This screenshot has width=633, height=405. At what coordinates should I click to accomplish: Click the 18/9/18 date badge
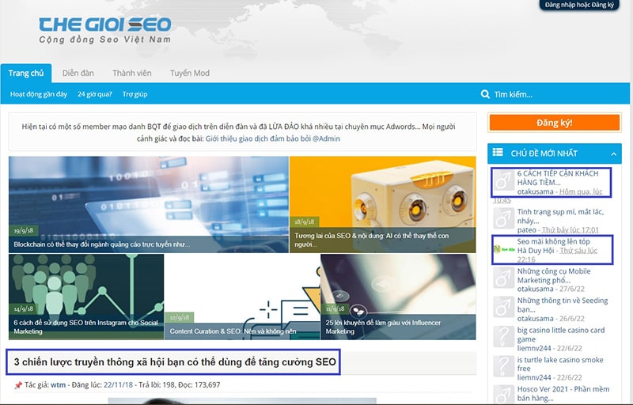pyautogui.click(x=305, y=221)
